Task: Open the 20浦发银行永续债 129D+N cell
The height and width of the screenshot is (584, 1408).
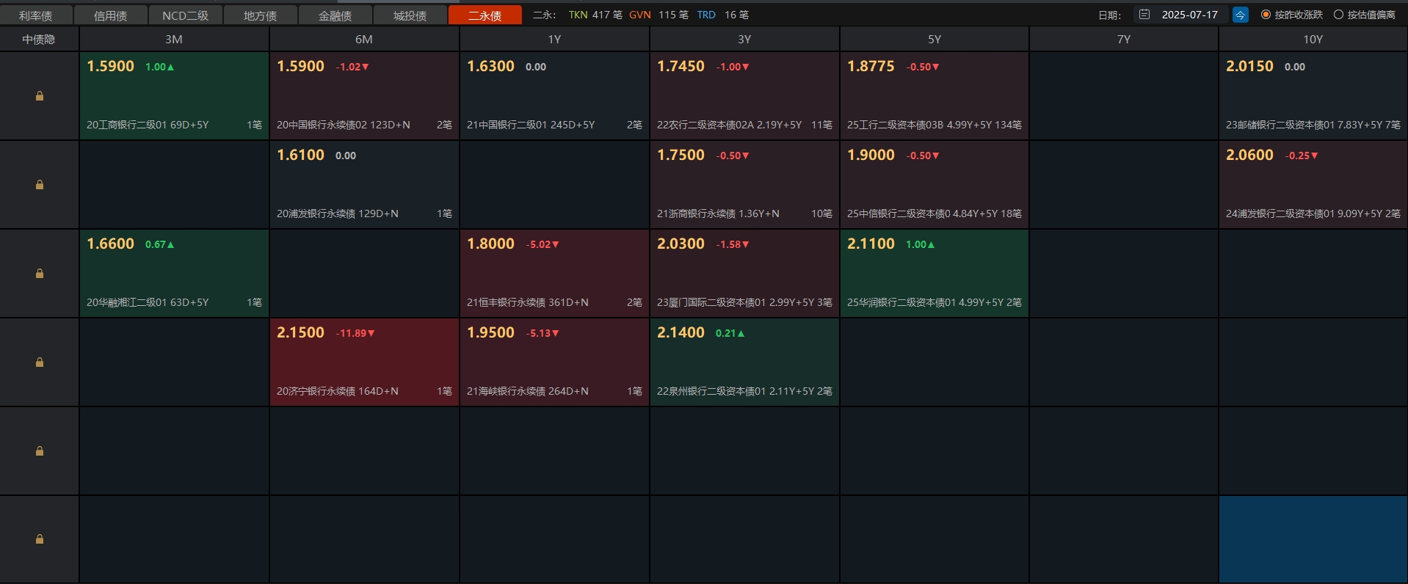Action: 364,185
